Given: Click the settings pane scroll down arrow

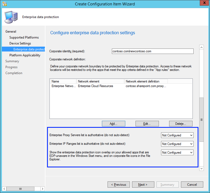Looking at the screenshot, I should [x=201, y=168].
